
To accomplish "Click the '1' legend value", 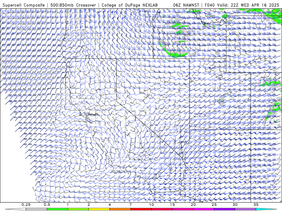I will click(x=68, y=205).
